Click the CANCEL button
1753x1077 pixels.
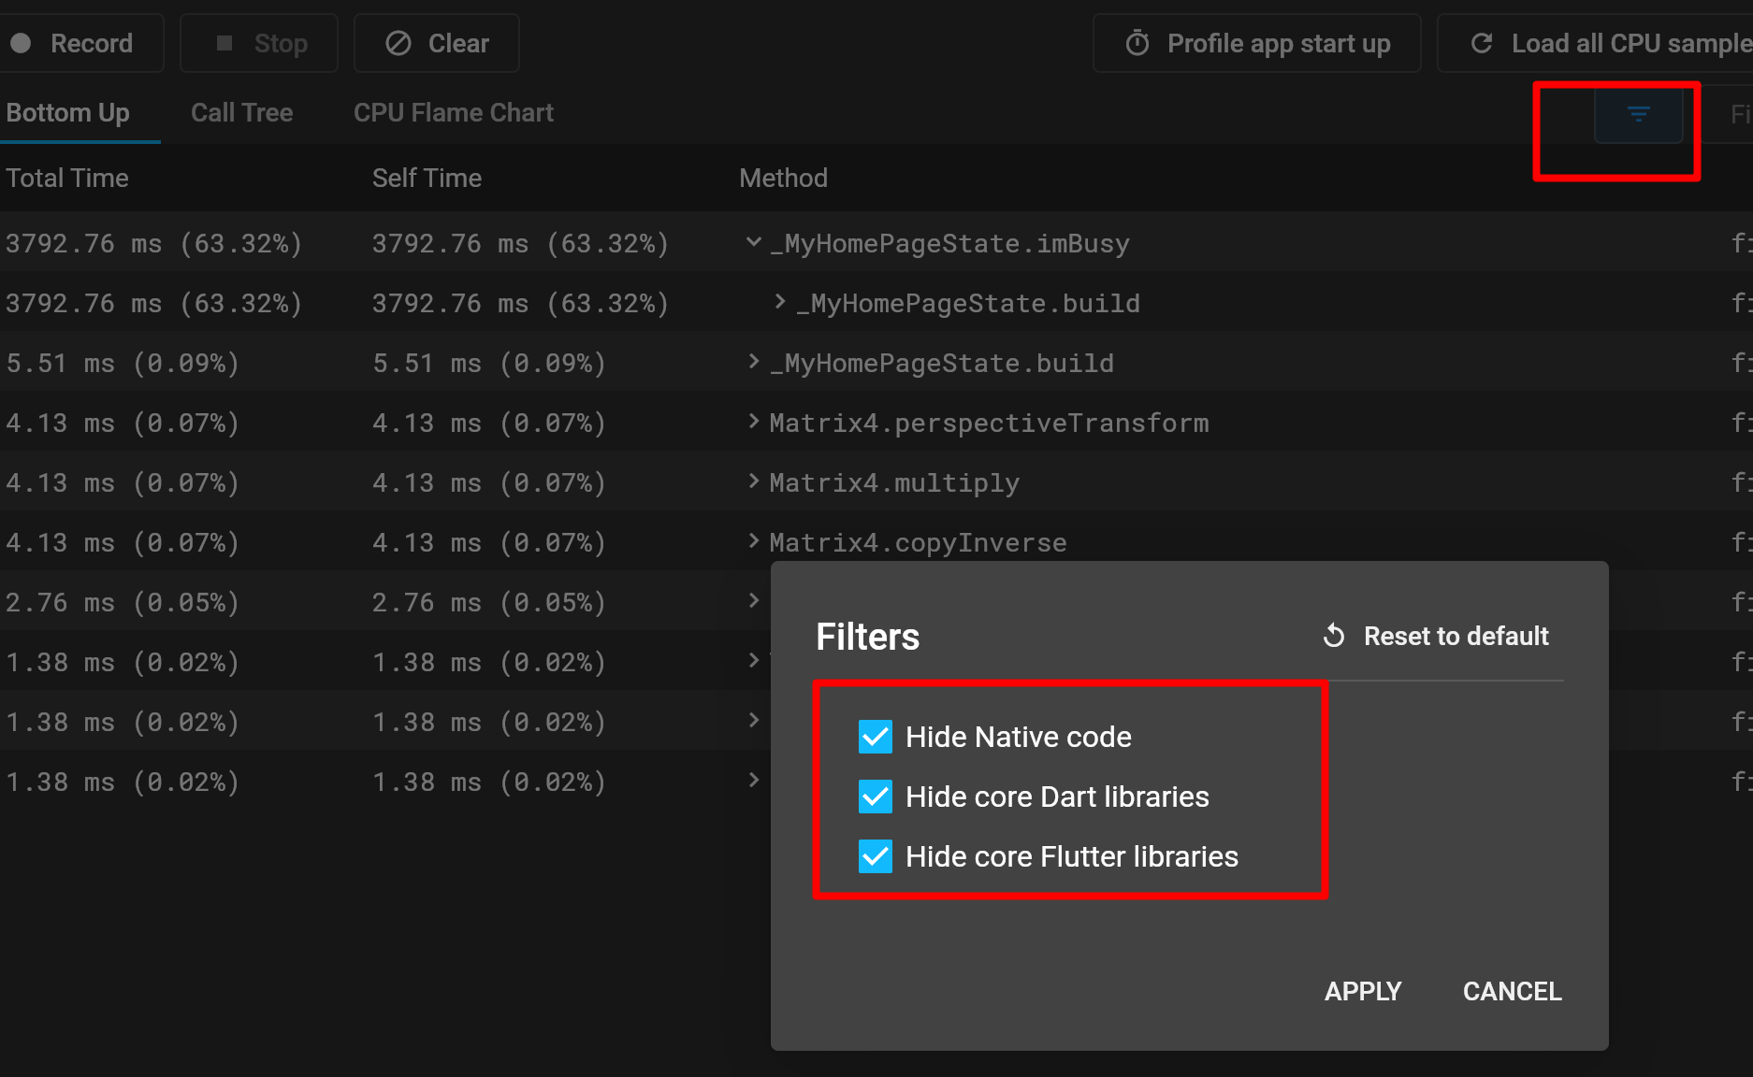(1513, 991)
